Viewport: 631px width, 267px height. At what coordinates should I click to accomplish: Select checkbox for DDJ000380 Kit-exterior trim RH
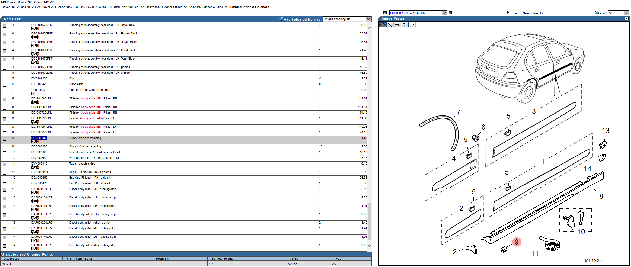coord(5,153)
